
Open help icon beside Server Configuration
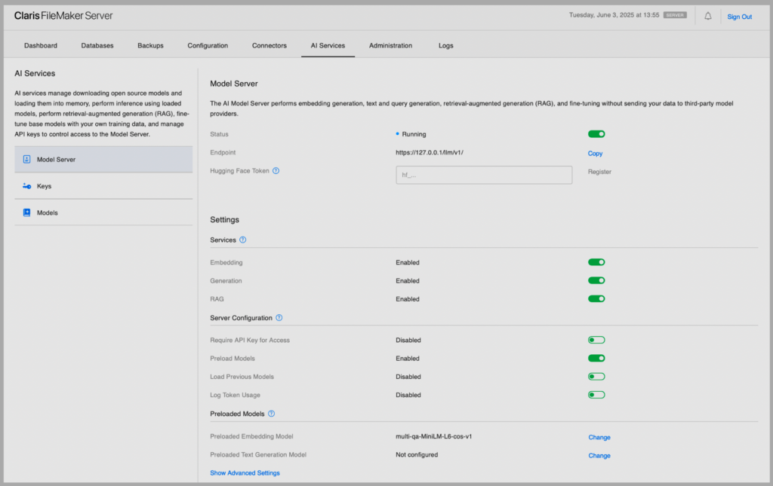coord(279,318)
